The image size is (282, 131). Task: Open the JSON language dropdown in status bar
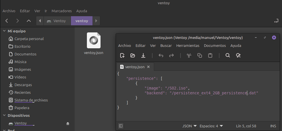coord(189,126)
